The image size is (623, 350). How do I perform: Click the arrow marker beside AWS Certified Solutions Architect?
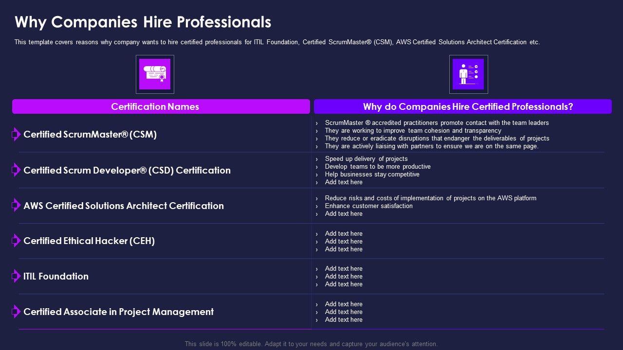(16, 205)
